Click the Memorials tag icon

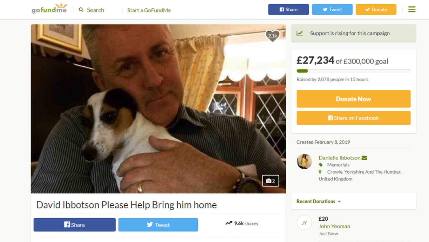320,165
